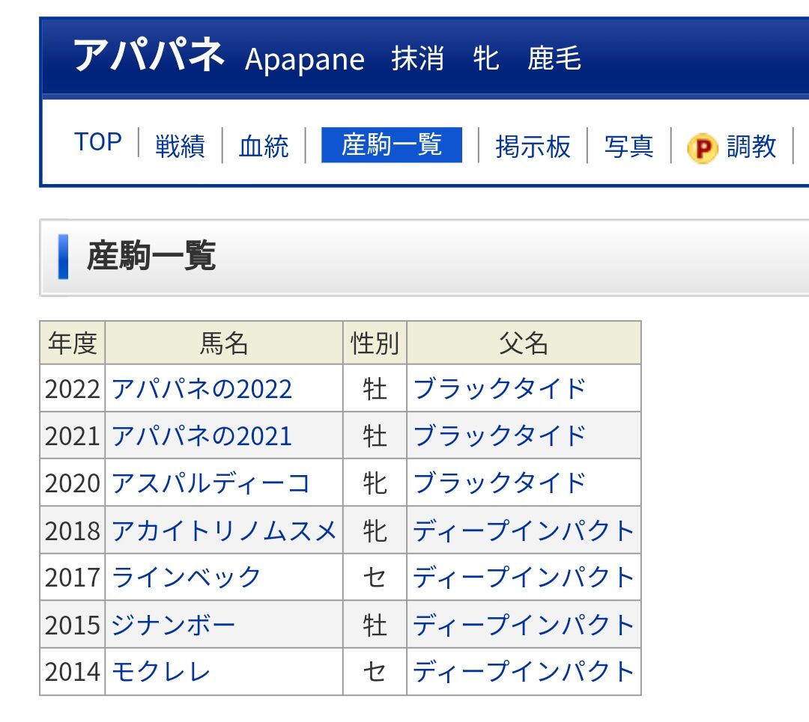Open the horse アパパネの2021
809x722 pixels.
pos(202,436)
